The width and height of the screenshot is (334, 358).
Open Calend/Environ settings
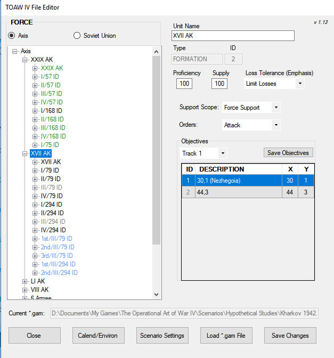point(99,336)
